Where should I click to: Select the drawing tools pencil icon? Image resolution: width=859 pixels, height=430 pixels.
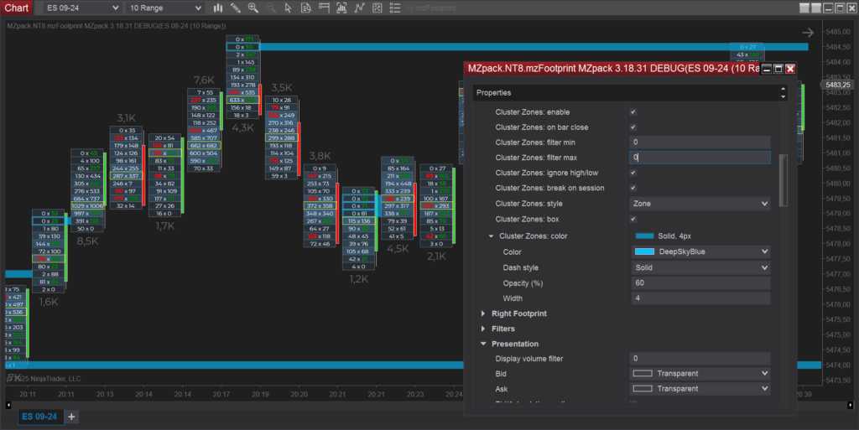[x=236, y=8]
